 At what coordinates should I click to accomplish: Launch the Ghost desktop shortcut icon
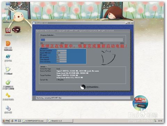[8, 69]
